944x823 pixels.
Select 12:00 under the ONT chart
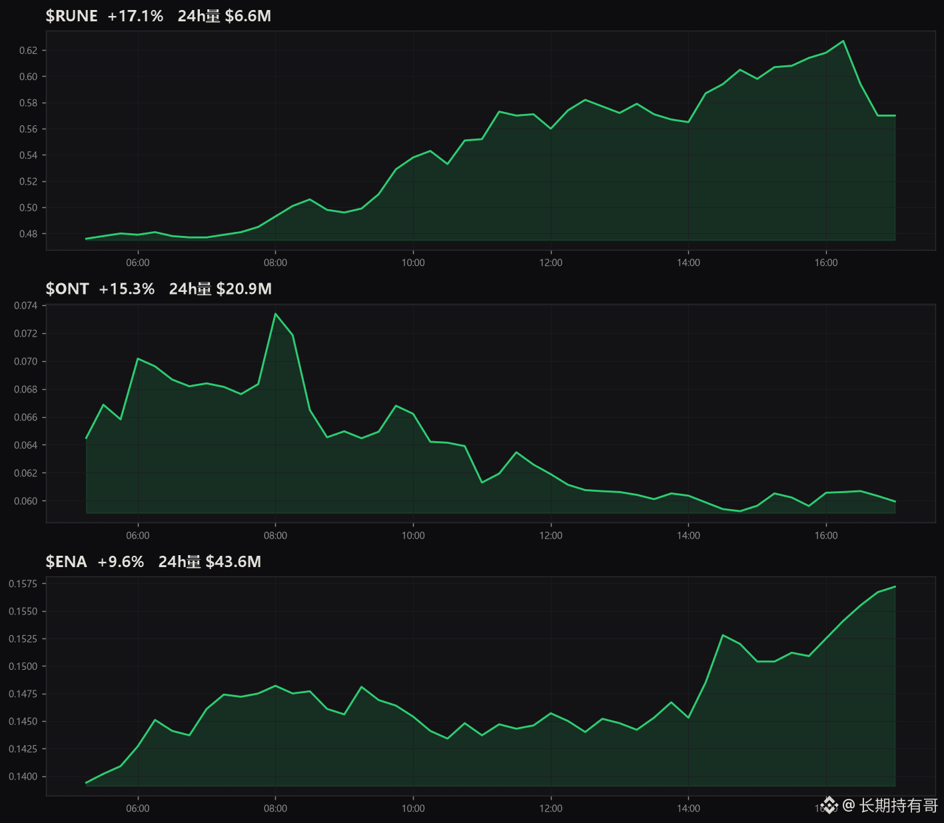click(x=551, y=536)
